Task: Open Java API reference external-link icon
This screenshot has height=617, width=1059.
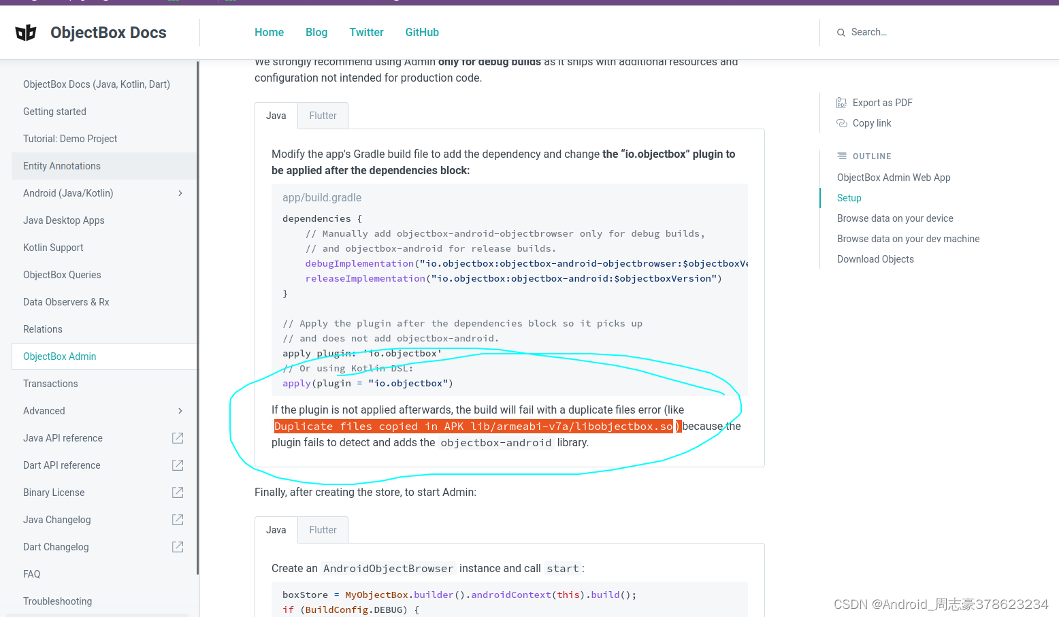Action: point(178,438)
